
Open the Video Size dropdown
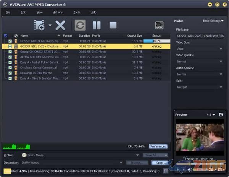[x=200, y=49]
